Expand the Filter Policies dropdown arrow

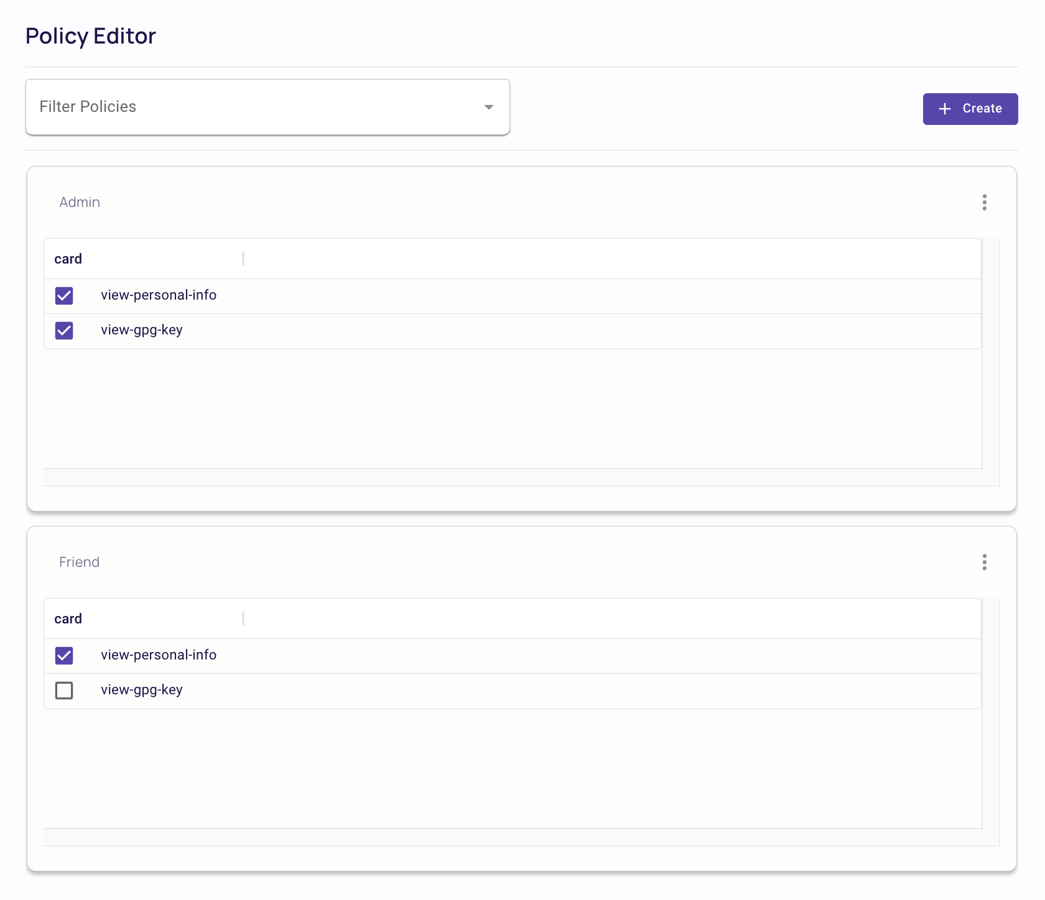(488, 107)
